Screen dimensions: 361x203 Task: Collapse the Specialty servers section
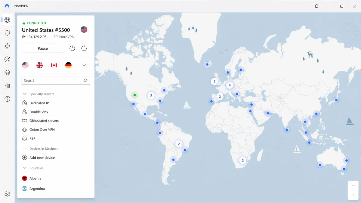click(25, 94)
